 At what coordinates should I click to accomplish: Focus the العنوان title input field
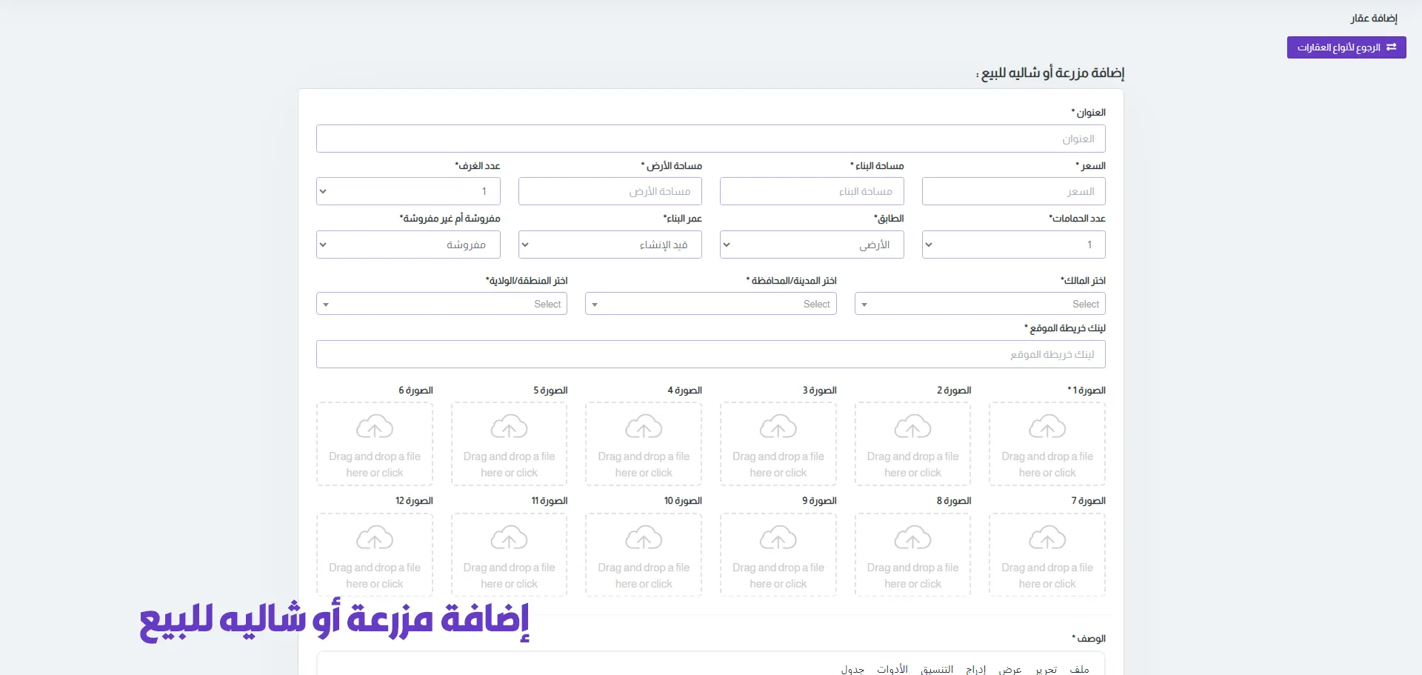tap(710, 139)
